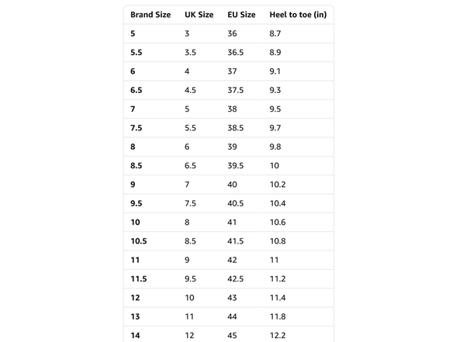The image size is (456, 342).
Task: Select Brand Size 13 row label
Action: pyautogui.click(x=135, y=316)
